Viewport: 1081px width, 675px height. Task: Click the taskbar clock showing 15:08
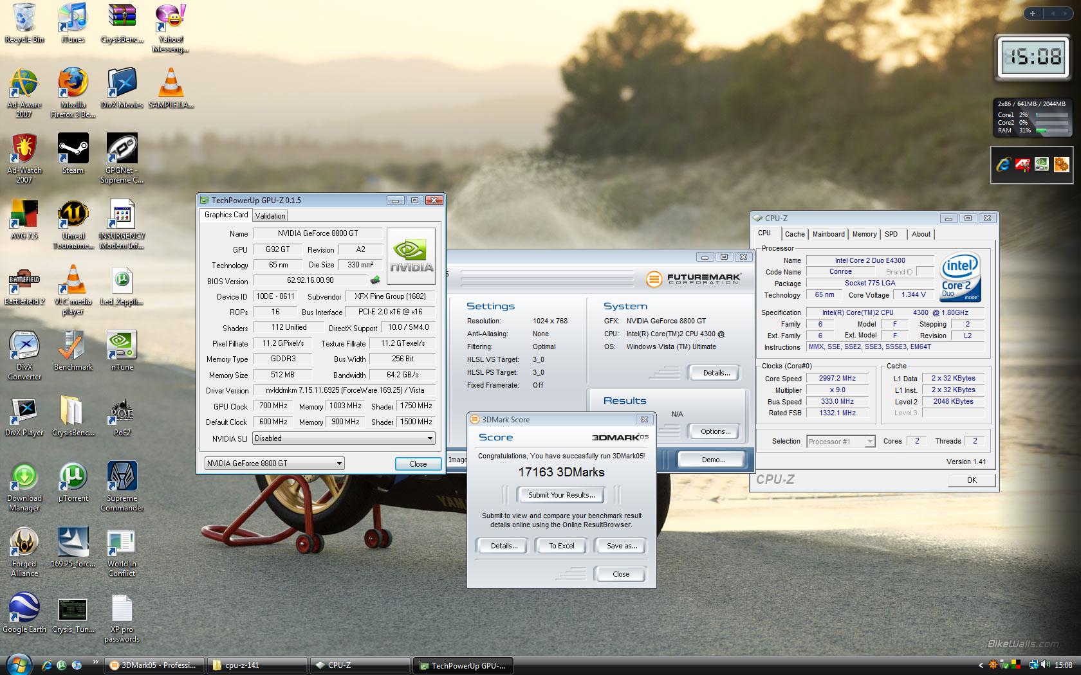tap(1063, 665)
